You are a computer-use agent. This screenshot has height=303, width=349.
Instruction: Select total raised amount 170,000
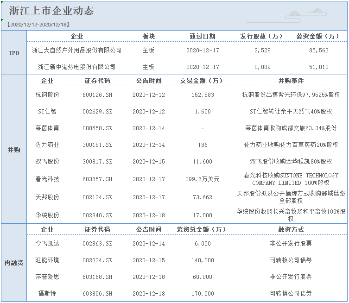tap(203, 294)
